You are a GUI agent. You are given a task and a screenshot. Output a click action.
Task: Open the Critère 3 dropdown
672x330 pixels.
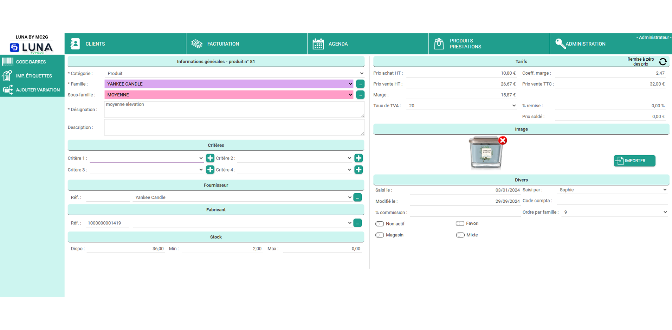(147, 170)
